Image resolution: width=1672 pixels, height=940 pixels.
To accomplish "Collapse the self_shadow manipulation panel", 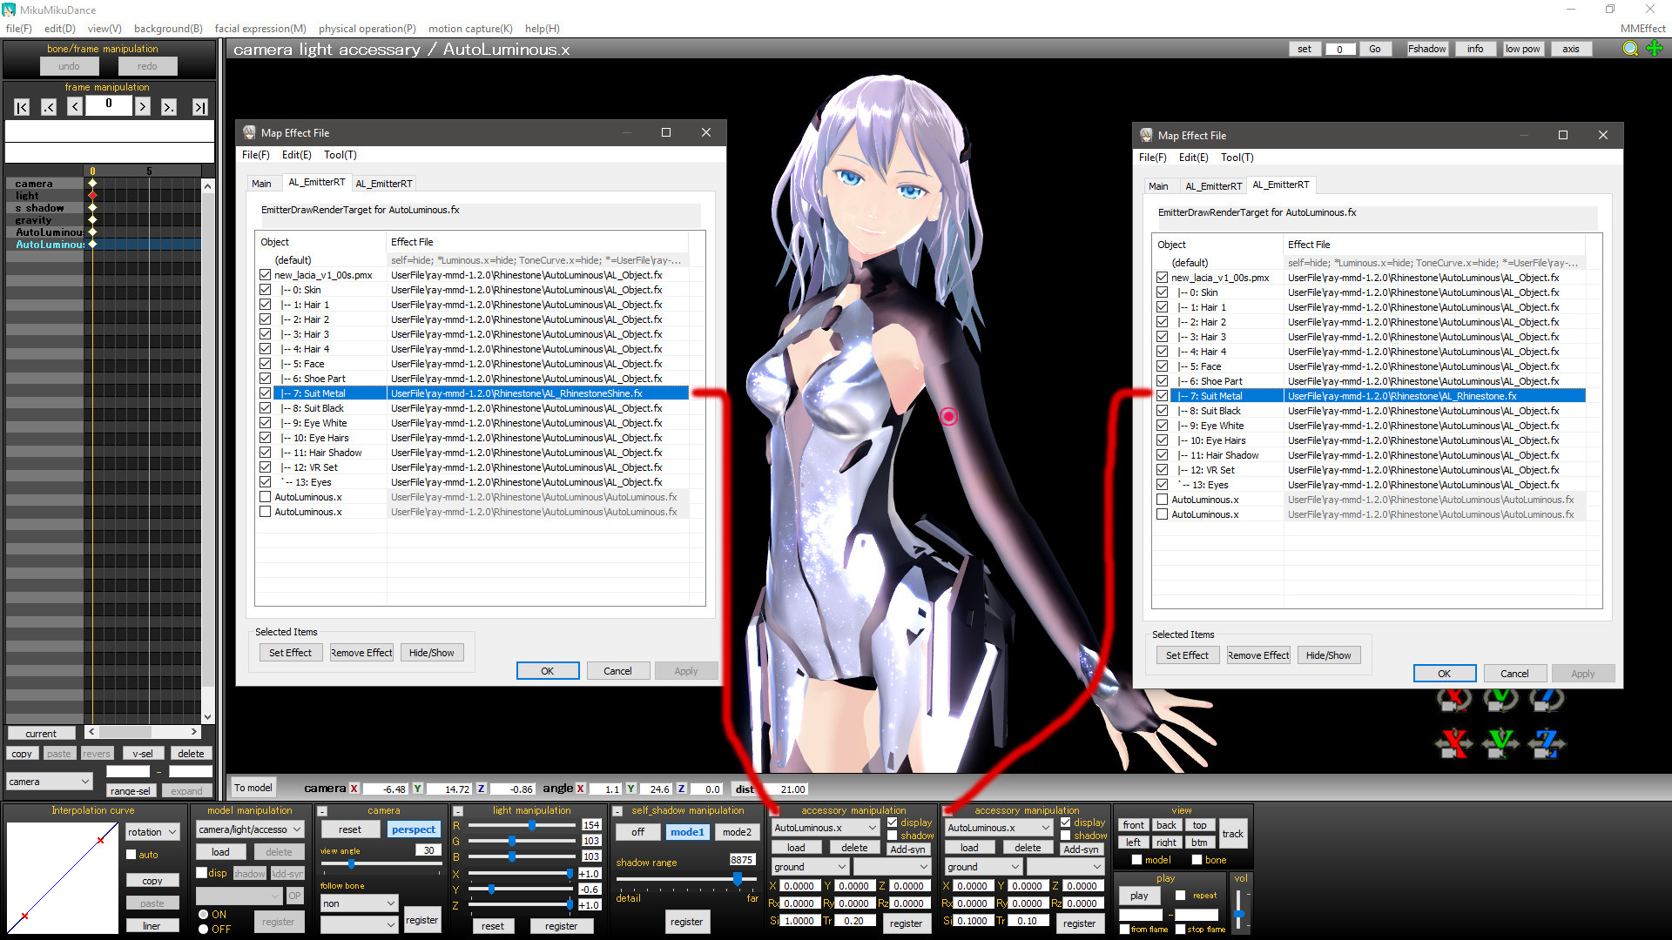I will pyautogui.click(x=617, y=811).
